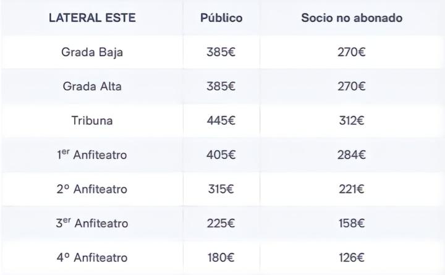Viewport: 445px width, 275px height.
Task: Click the Grada Alta row label
Action: (x=92, y=87)
